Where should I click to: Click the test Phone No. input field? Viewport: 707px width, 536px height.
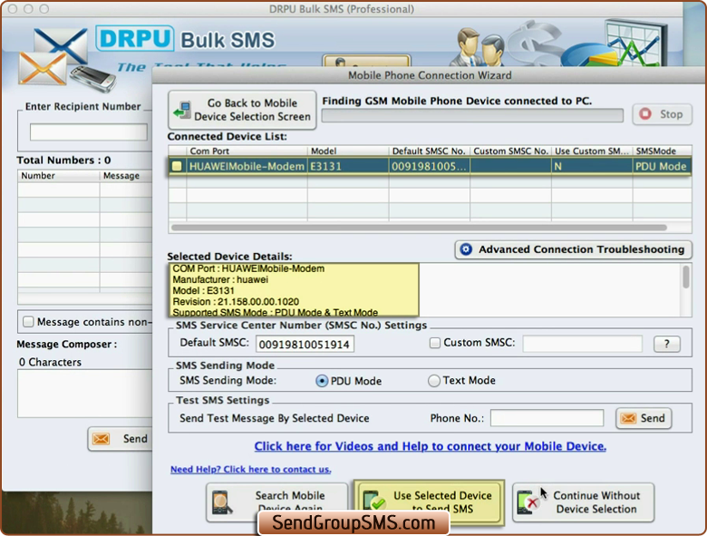tap(547, 418)
